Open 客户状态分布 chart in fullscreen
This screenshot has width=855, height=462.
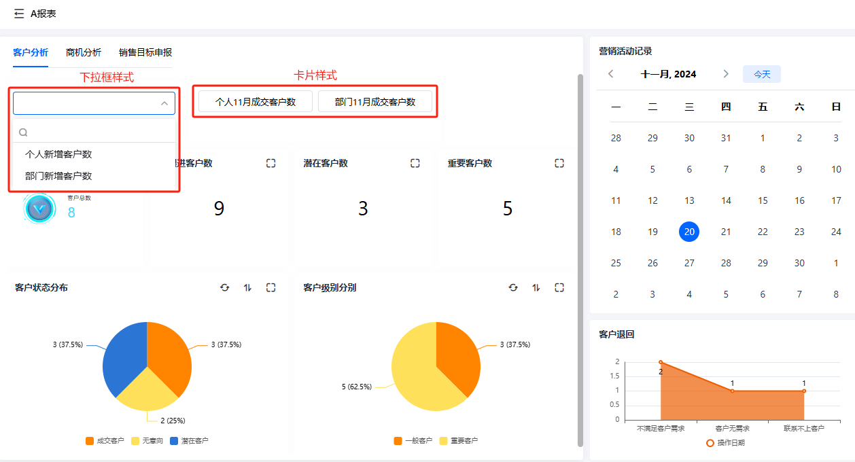[x=271, y=287]
